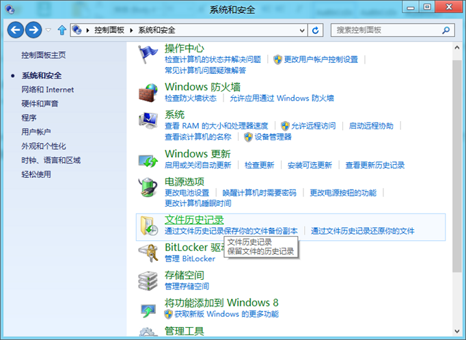Viewport: 466px width, 340px height.
Task: Click 启动远程协助
Action: 371,126
